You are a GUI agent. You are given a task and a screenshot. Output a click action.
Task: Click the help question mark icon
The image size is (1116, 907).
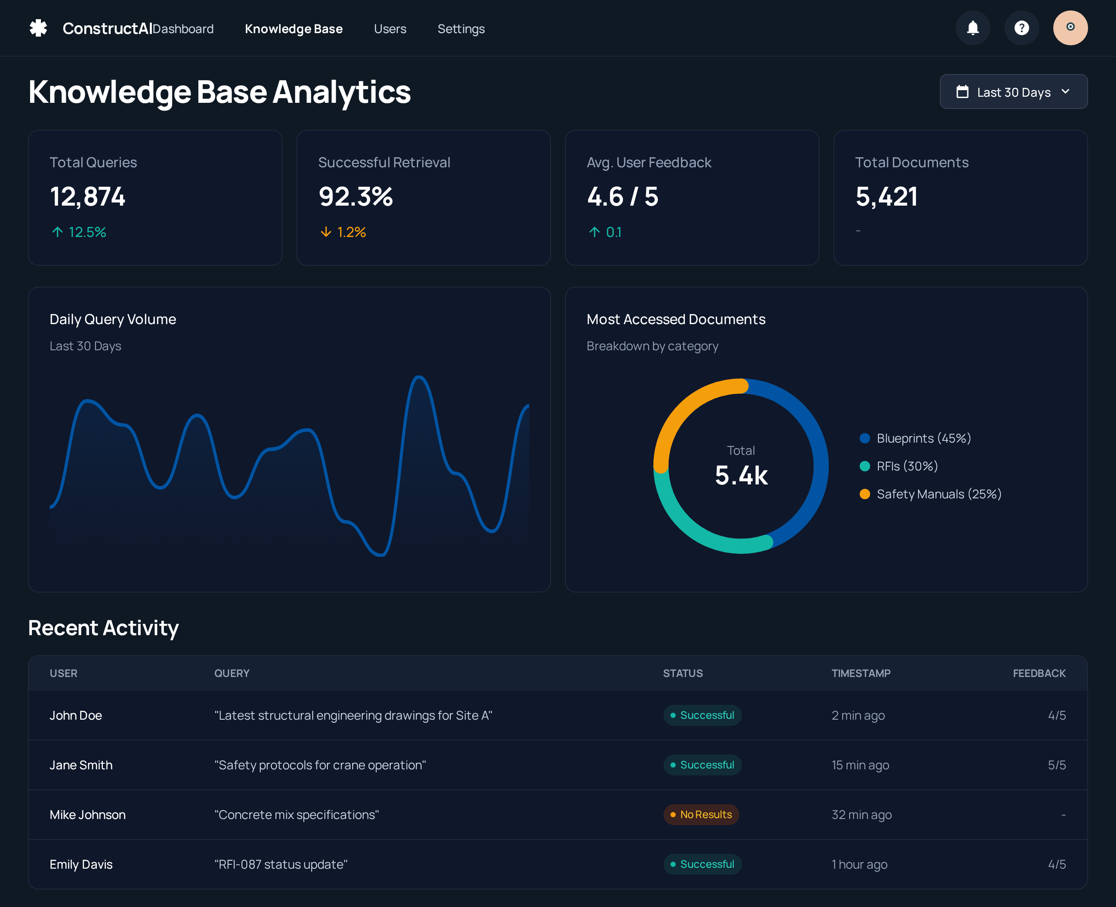tap(1021, 28)
